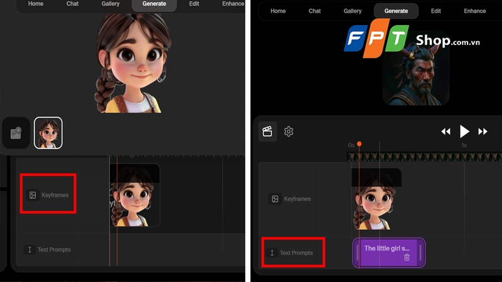
Task: Select the girl keyframe in left timeline
Action: [135, 196]
